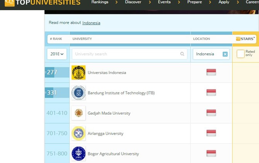Open the Bandung Institute of Technology logo
This screenshot has width=259, height=163.
tap(78, 93)
